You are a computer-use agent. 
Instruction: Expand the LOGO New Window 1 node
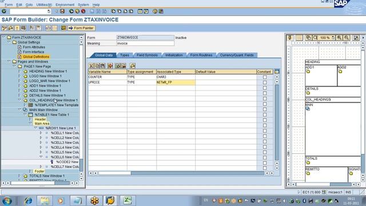click(19, 76)
